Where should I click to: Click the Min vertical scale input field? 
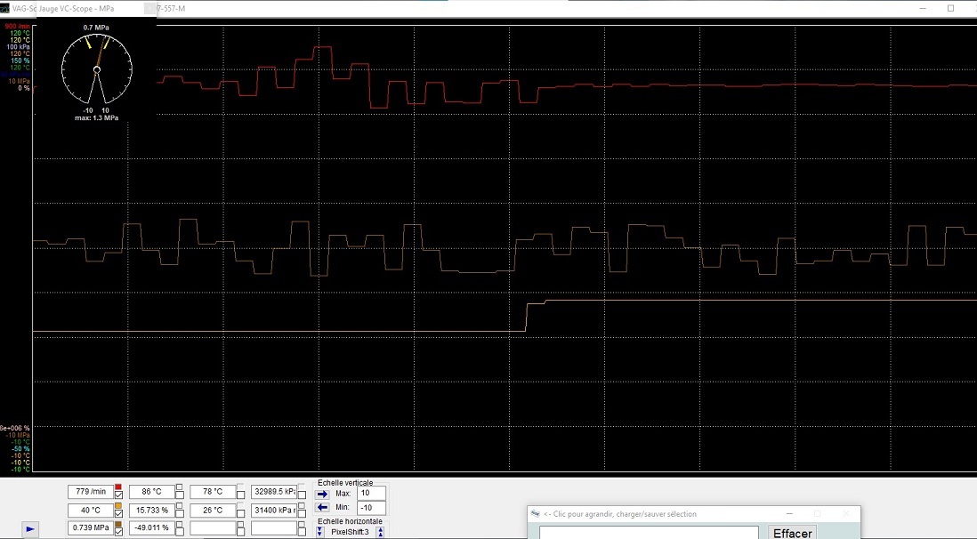(371, 508)
